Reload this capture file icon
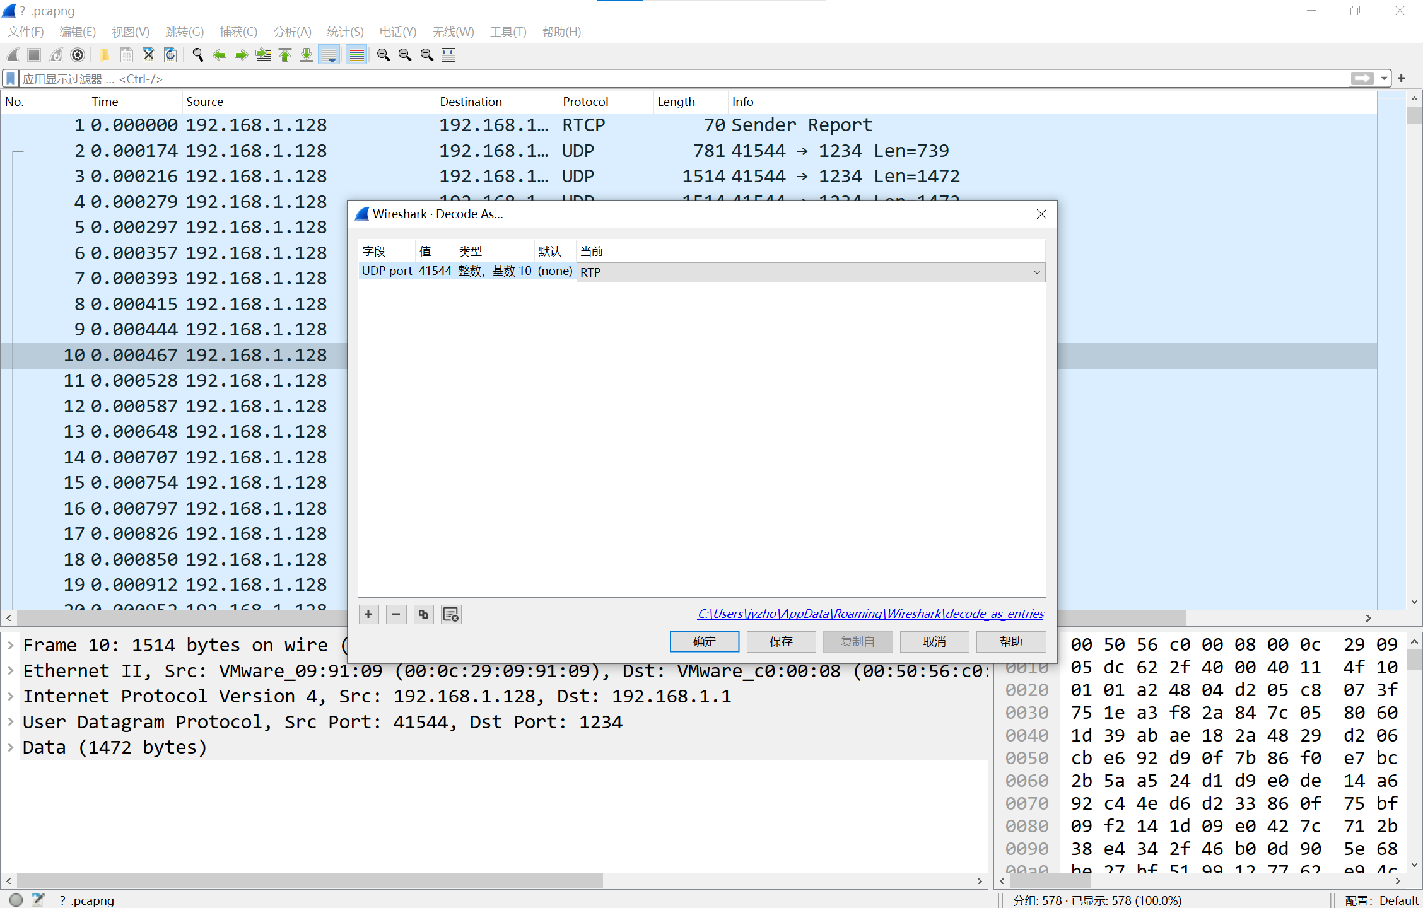This screenshot has height=908, width=1423. click(x=170, y=55)
